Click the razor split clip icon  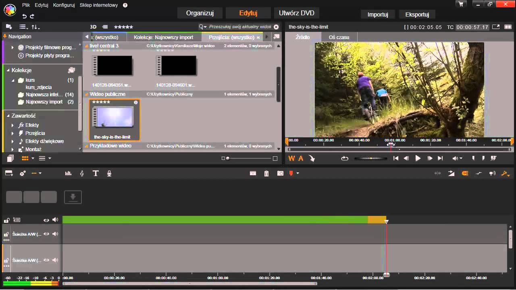[253, 173]
